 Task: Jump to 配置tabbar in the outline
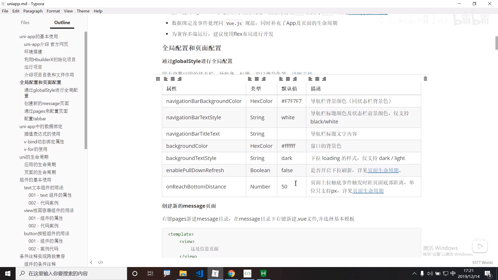click(35, 119)
